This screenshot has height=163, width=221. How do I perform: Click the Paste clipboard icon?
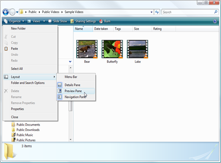(x=6, y=49)
